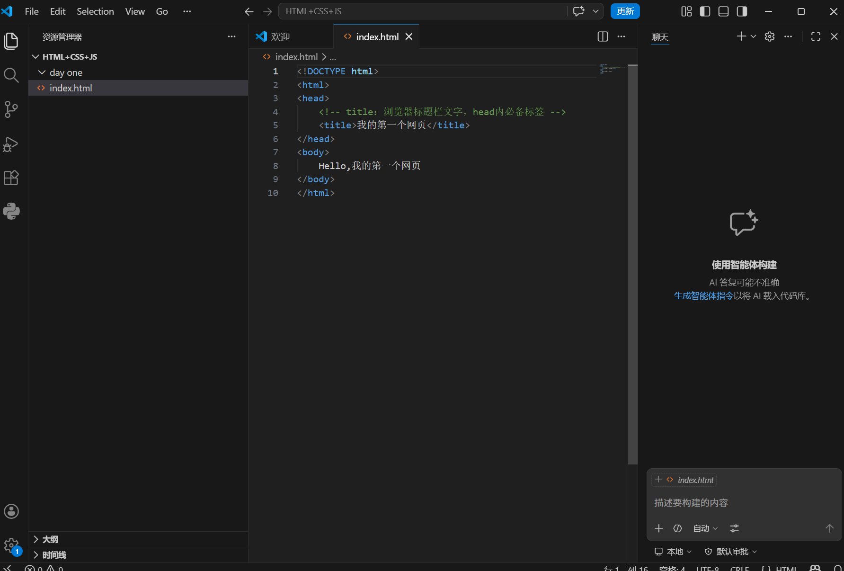The height and width of the screenshot is (571, 844).
Task: Open the Selection menu
Action: click(x=95, y=11)
